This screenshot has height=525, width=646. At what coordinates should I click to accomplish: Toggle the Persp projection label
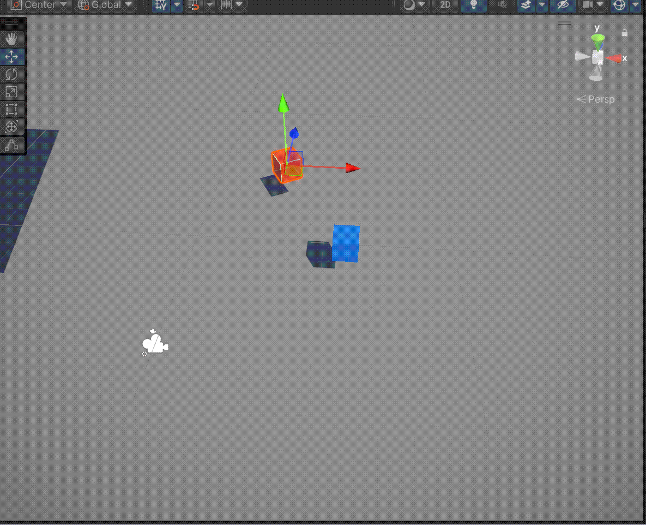click(596, 99)
